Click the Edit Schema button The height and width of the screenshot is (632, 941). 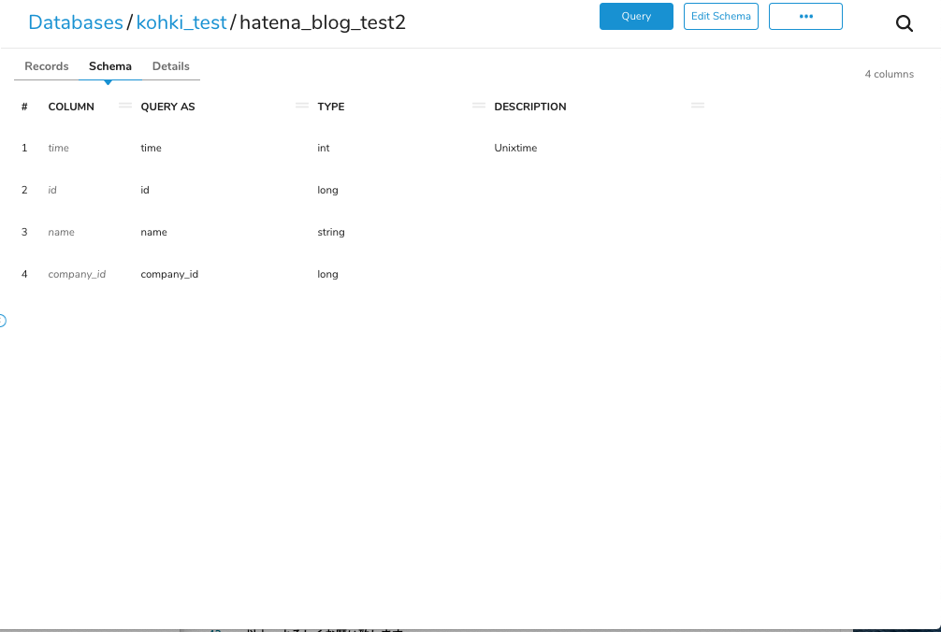click(720, 17)
